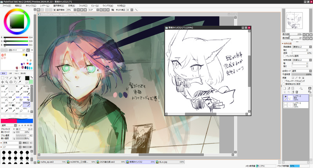The image size is (313, 168).
Task: Open the rotation angle 0.0° dropdown
Action: tap(98, 10)
